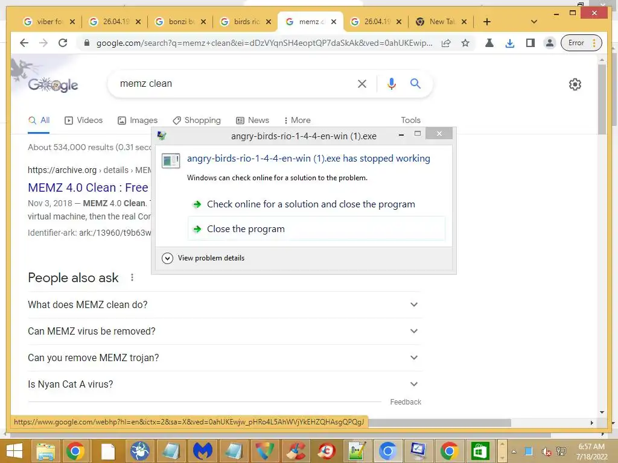The image size is (618, 463).
Task: Select 'Close the program' in the crash dialog
Action: point(316,228)
